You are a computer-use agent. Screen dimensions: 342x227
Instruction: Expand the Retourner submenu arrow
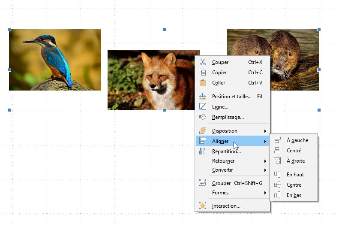(x=265, y=161)
